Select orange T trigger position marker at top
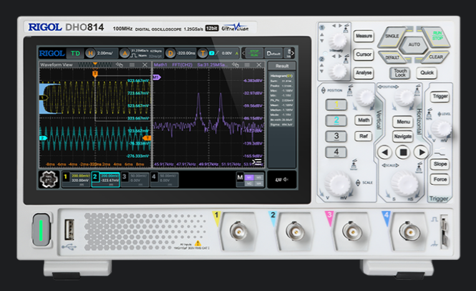This screenshot has height=291, width=476. [x=95, y=74]
